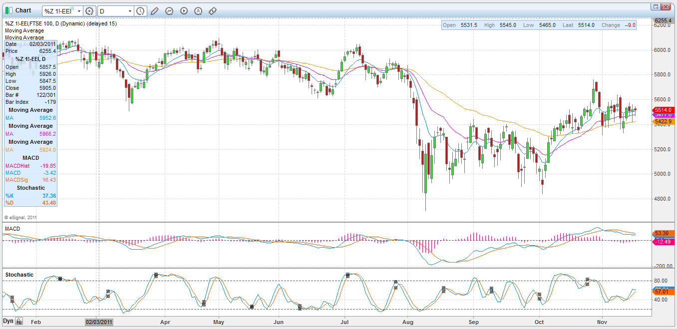Click the green Chart window icon
Screen dimensions: 677x329
click(8, 10)
